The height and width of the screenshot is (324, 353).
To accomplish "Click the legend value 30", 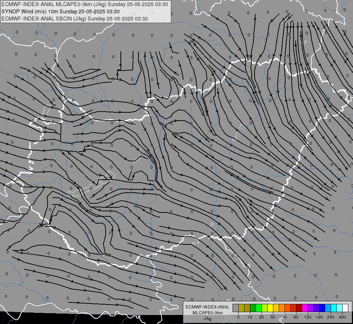I will pos(261,317).
